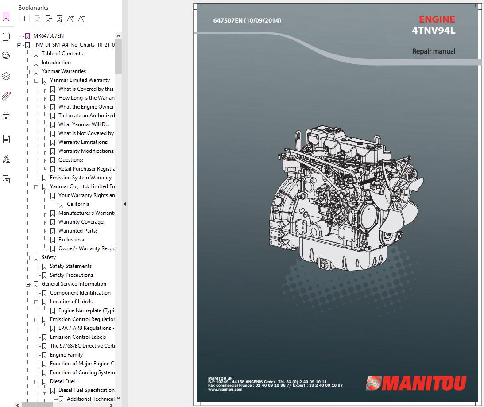This screenshot has width=484, height=407.
Task: Select Component Identification bookmark
Action: pos(80,293)
